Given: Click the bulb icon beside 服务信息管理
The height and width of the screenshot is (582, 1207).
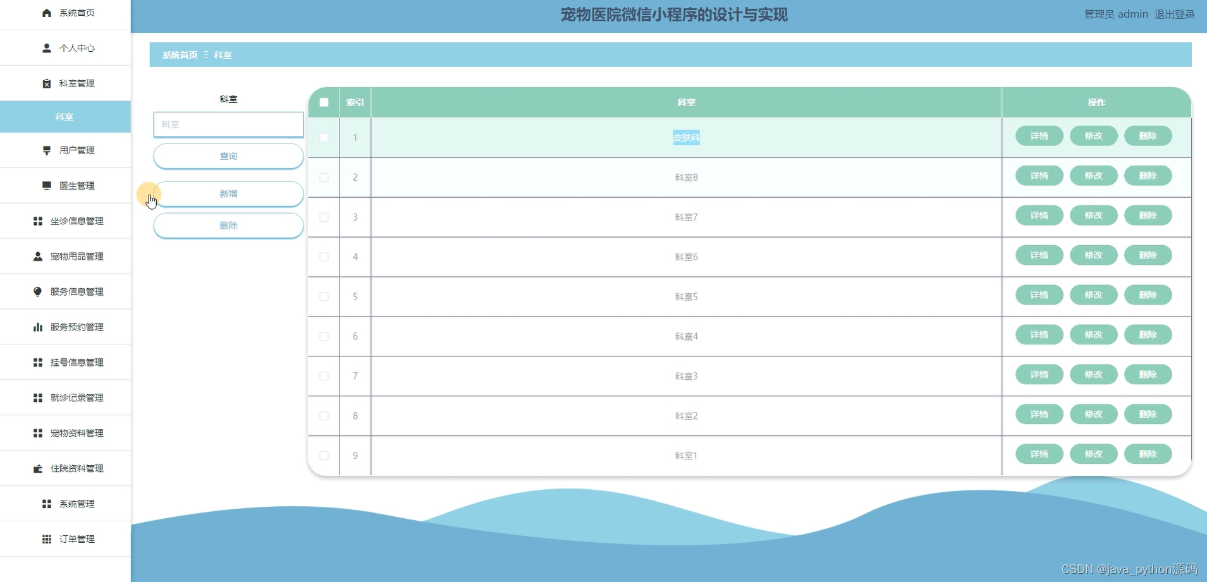Looking at the screenshot, I should [x=38, y=292].
